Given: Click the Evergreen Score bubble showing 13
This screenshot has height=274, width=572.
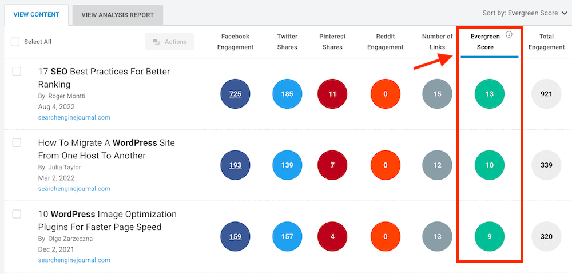Looking at the screenshot, I should pyautogui.click(x=490, y=94).
